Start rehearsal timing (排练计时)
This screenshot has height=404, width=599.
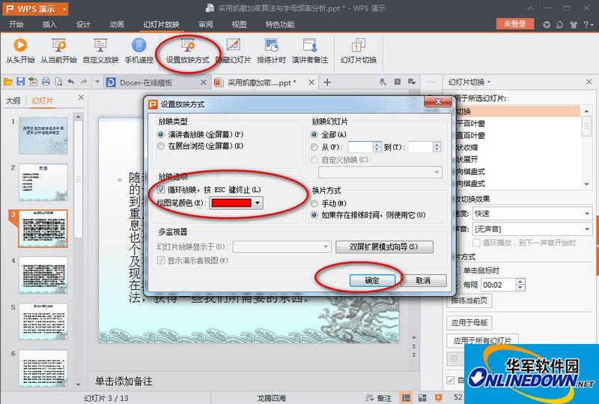coord(271,50)
